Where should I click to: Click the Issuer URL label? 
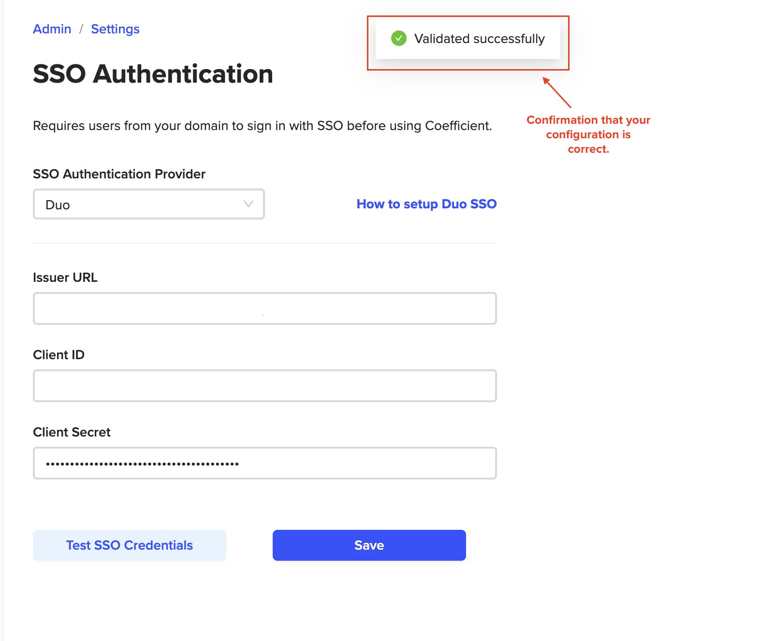click(65, 277)
